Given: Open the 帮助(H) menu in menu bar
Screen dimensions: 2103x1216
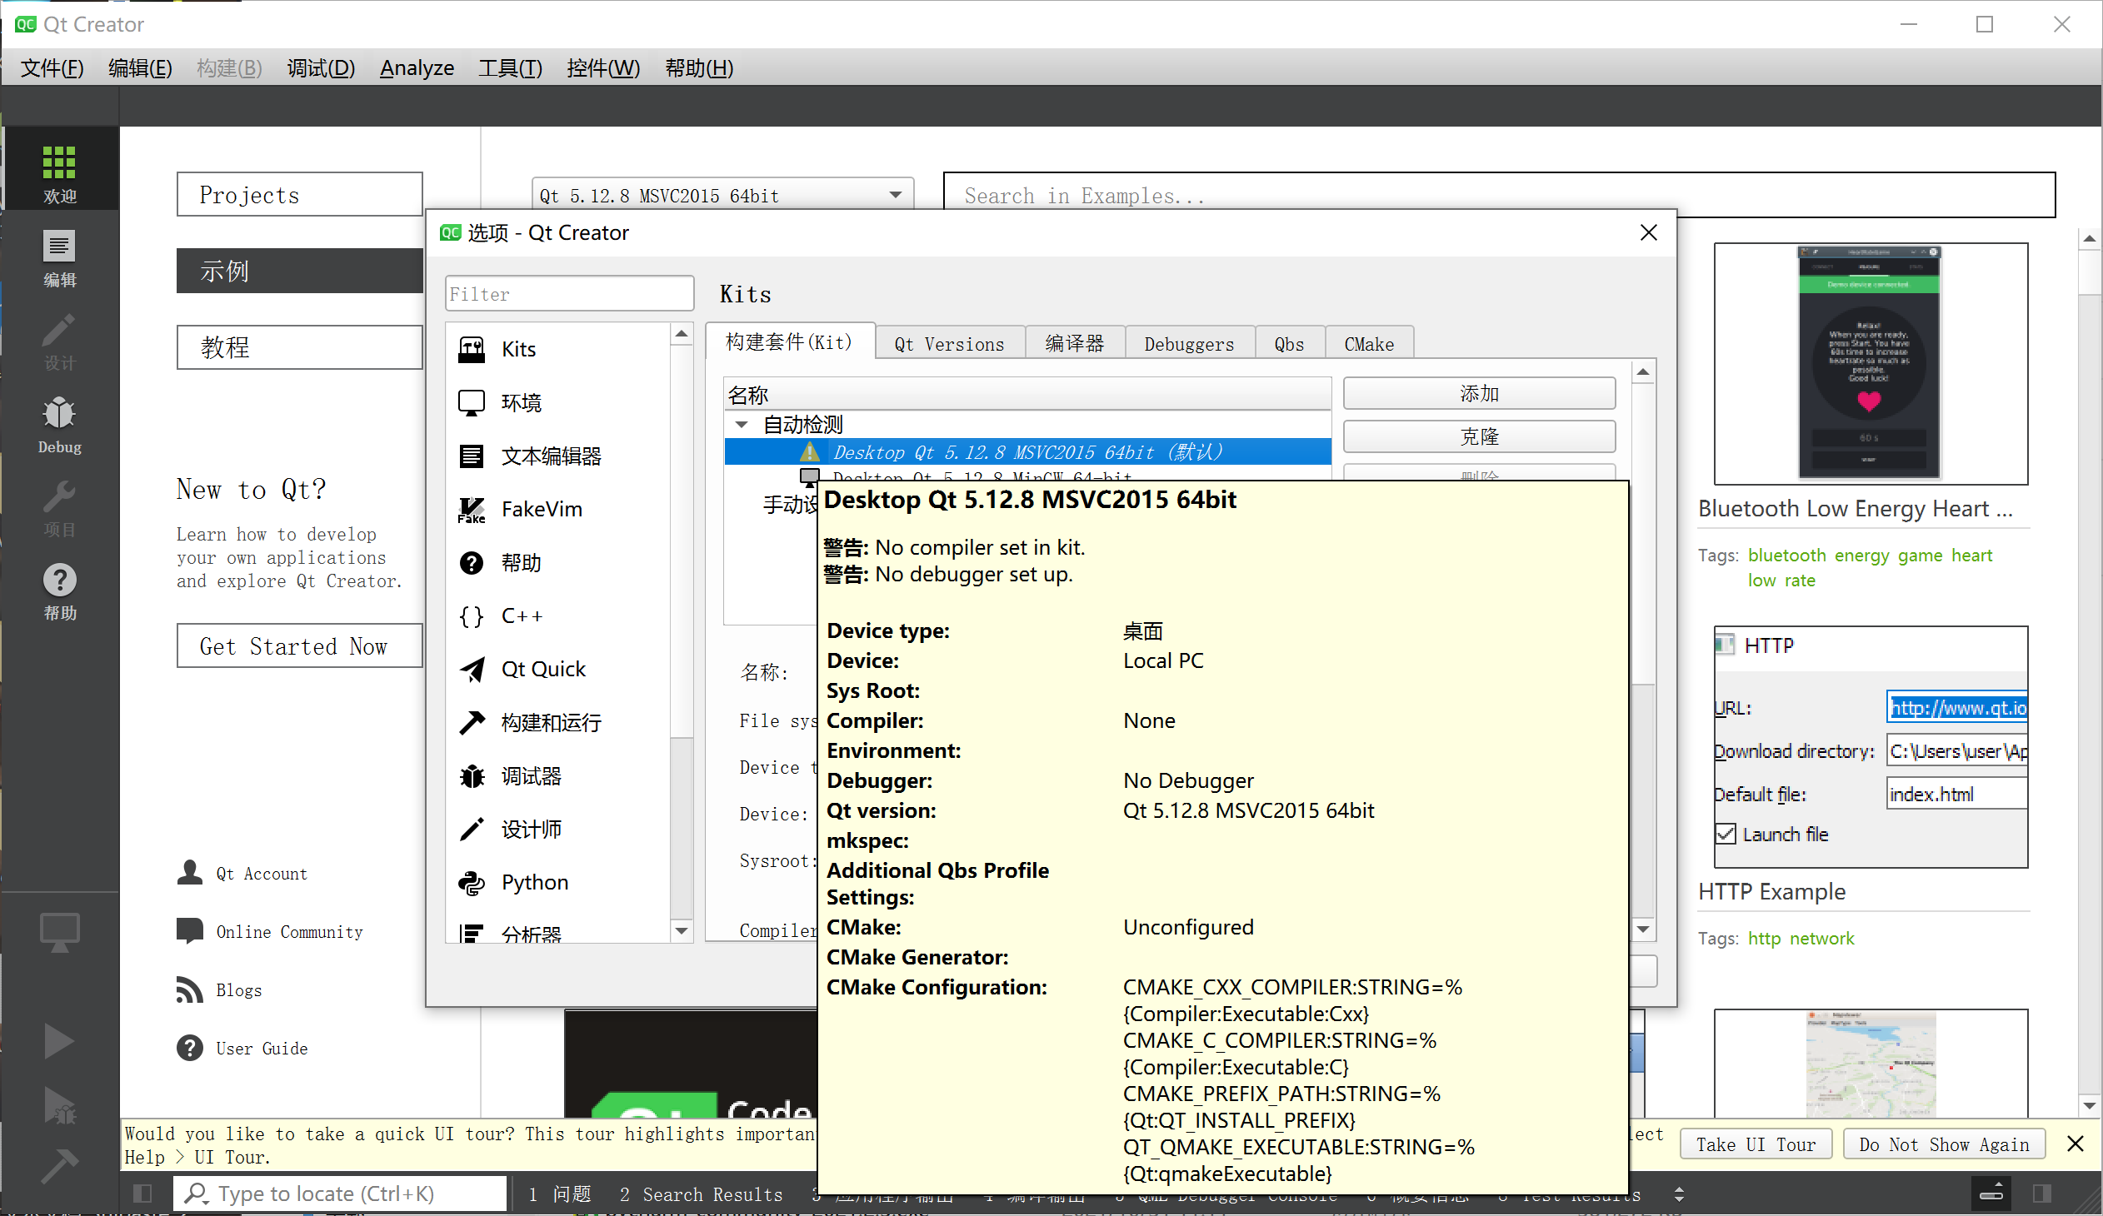Looking at the screenshot, I should point(698,68).
